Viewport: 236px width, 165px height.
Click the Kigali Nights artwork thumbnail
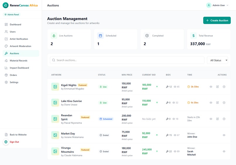pyautogui.click(x=55, y=87)
